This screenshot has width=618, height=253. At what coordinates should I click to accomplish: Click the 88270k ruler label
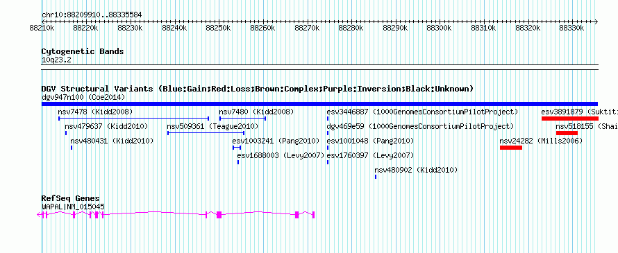pos(306,28)
